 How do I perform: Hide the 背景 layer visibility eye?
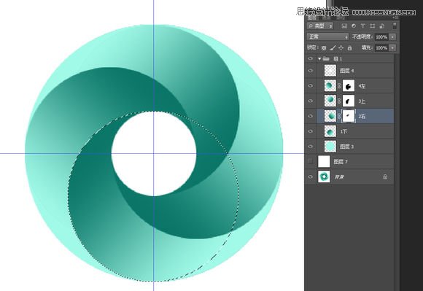(311, 177)
